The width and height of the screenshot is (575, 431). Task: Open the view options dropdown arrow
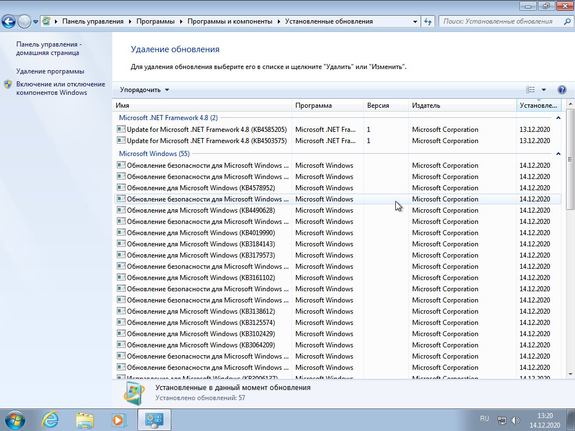point(544,90)
